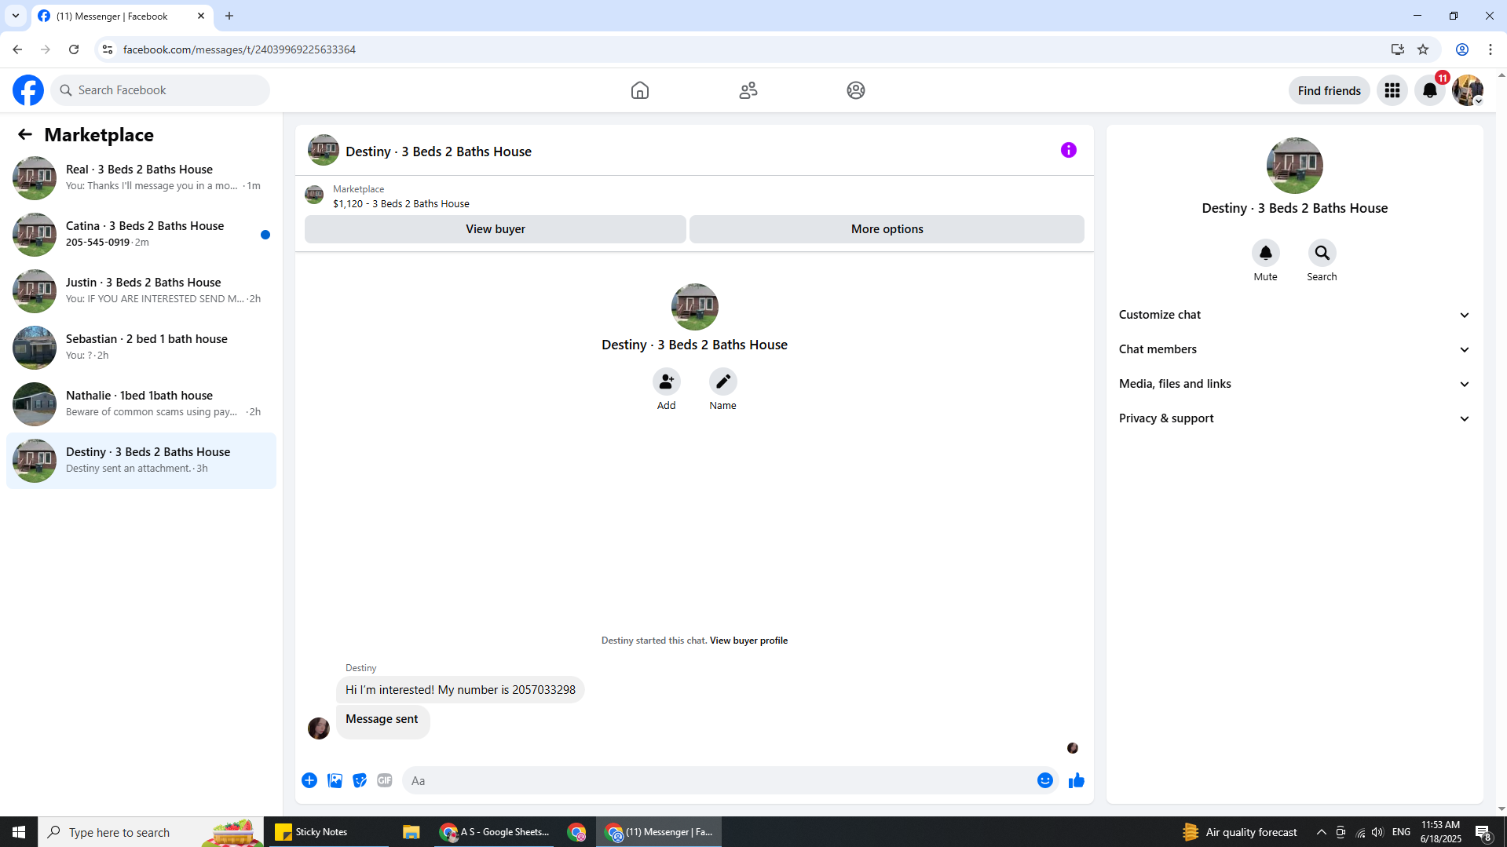
Task: Click the More options button
Action: (887, 229)
